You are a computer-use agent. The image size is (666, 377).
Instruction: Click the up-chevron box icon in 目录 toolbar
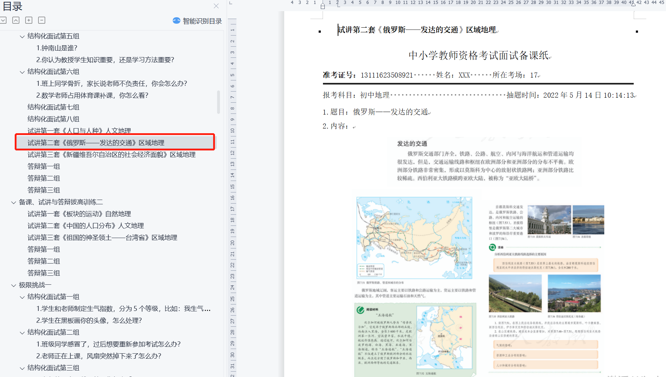pos(16,20)
